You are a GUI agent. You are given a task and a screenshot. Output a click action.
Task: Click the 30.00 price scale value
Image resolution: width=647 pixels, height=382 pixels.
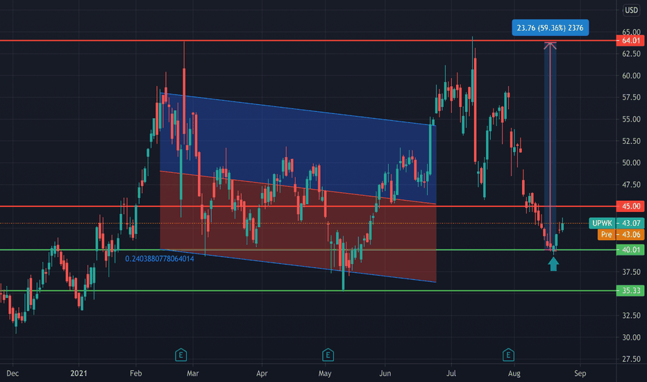[x=631, y=338]
